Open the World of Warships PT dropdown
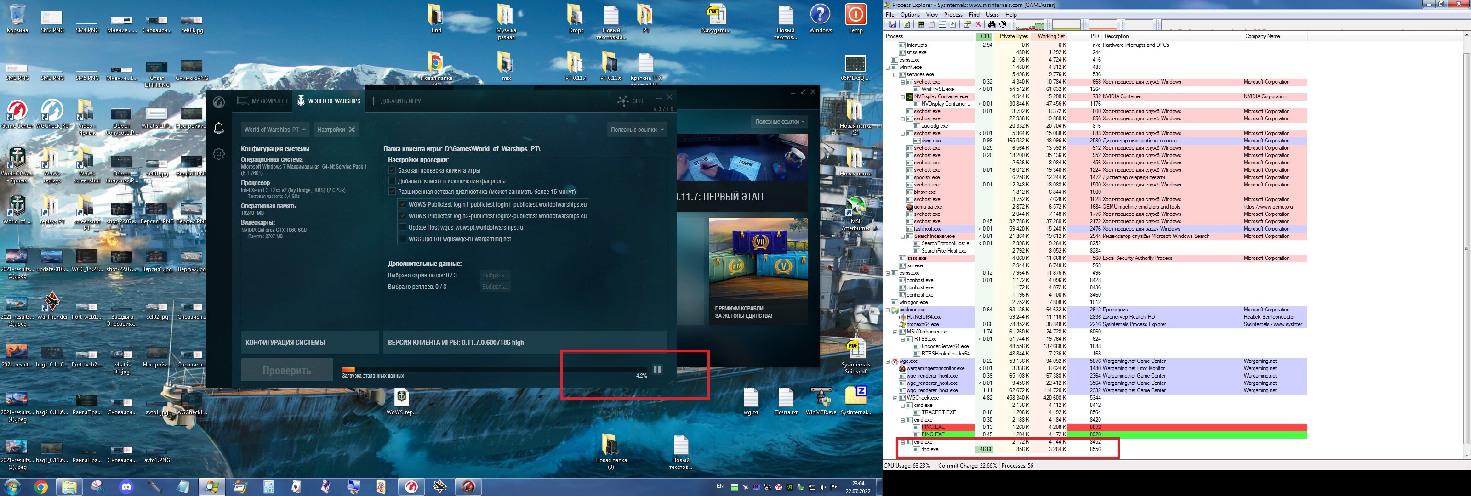This screenshot has height=496, width=1471. pos(275,130)
